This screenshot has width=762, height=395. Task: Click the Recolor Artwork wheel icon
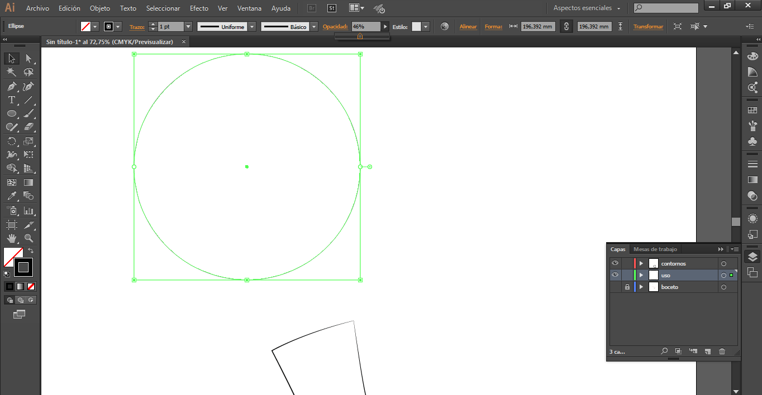[x=445, y=26]
